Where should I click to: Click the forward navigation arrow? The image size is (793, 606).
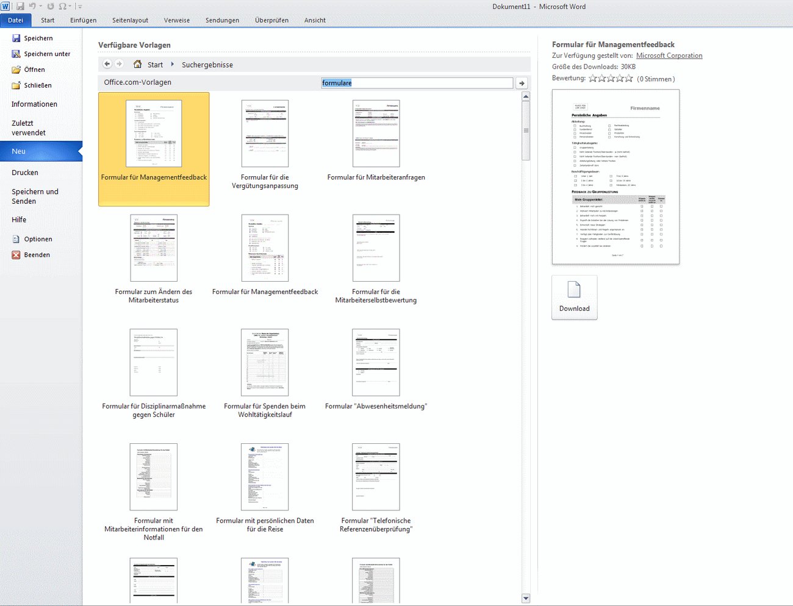click(x=120, y=63)
